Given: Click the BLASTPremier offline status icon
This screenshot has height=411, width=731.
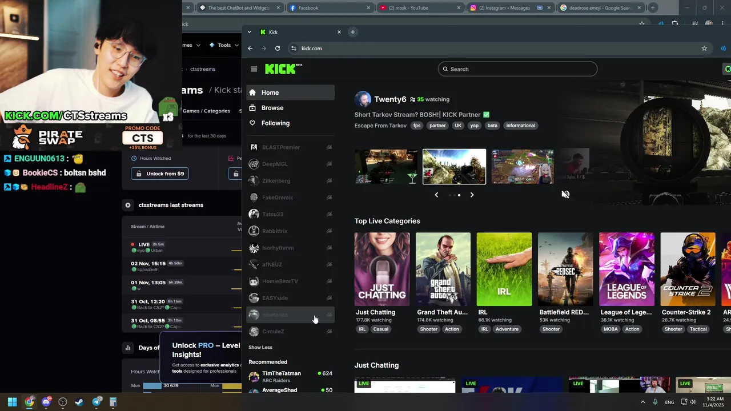Looking at the screenshot, I should tap(329, 147).
